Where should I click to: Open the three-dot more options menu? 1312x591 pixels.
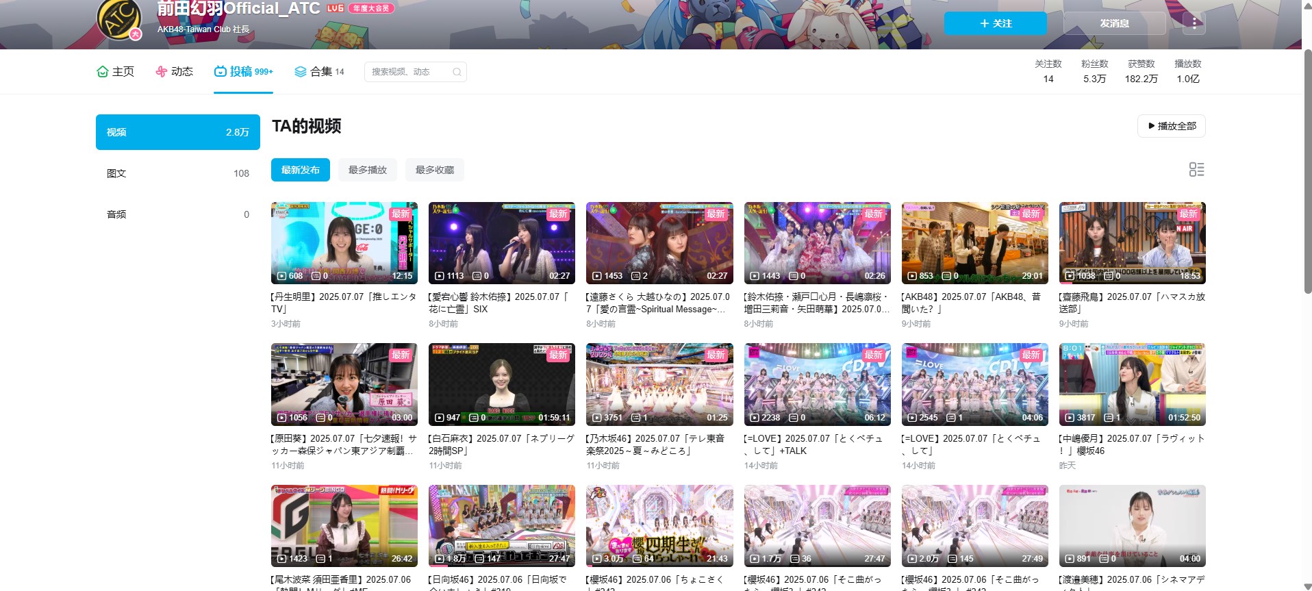point(1194,23)
